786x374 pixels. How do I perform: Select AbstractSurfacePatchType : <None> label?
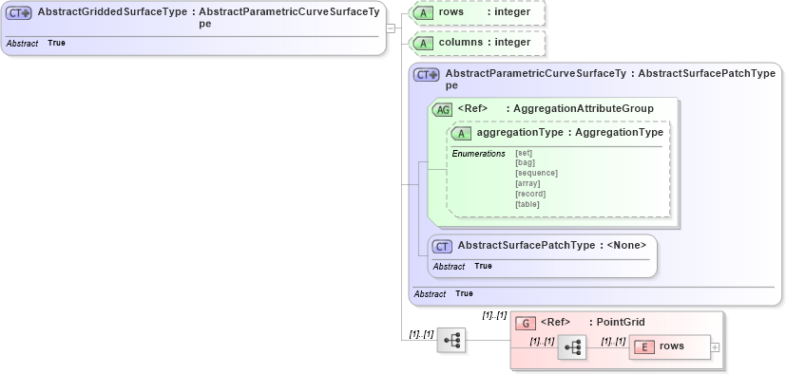coord(552,245)
